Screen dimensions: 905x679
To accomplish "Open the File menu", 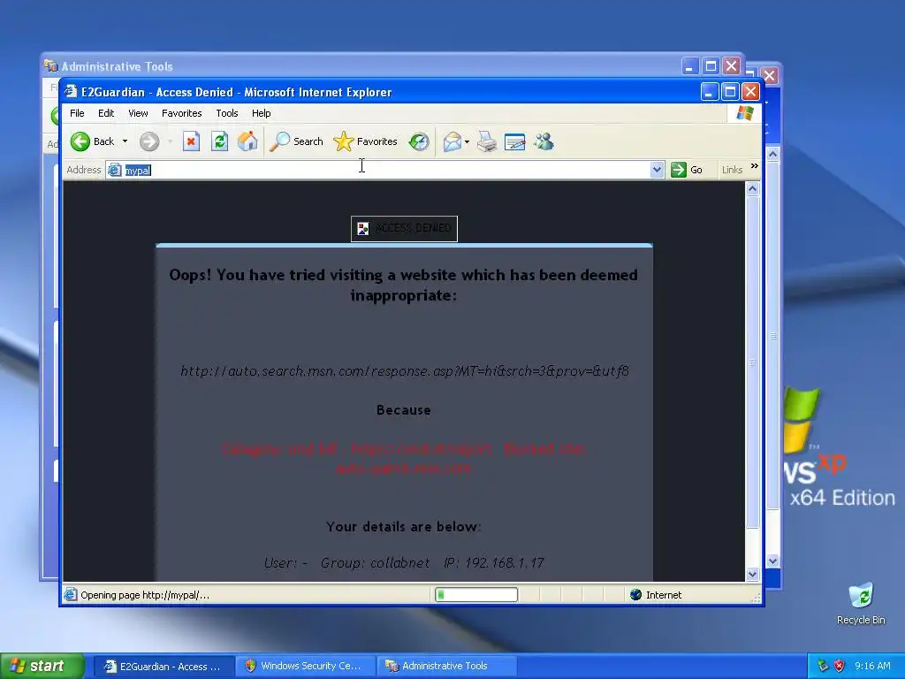I will [x=77, y=113].
